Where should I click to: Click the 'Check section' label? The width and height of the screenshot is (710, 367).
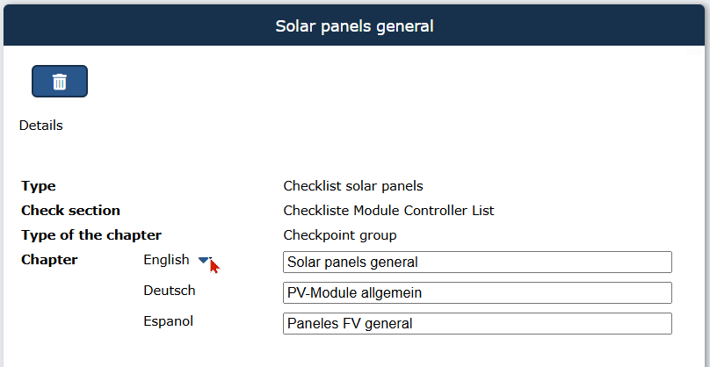[x=70, y=211]
